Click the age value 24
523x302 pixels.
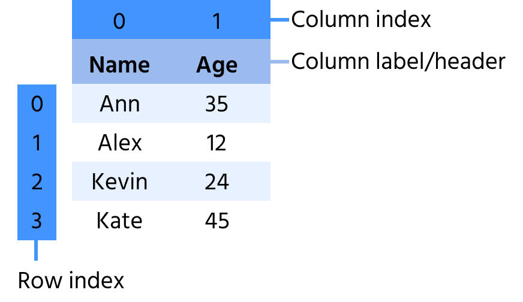(217, 182)
